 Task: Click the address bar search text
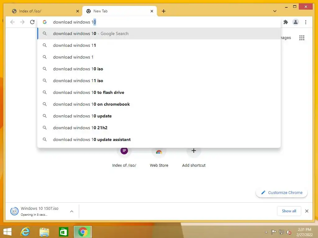coord(75,22)
